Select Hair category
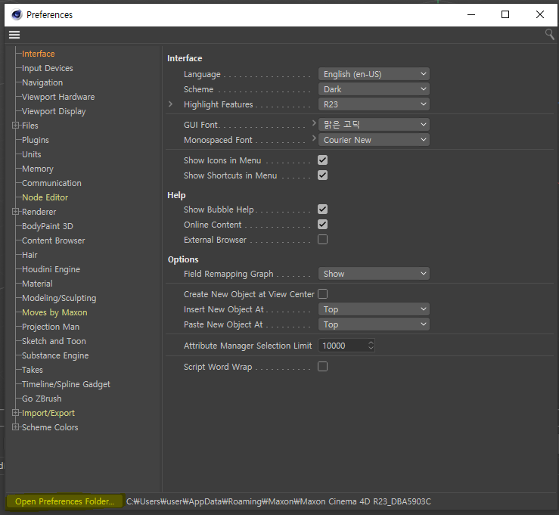559x515 pixels. click(x=30, y=255)
